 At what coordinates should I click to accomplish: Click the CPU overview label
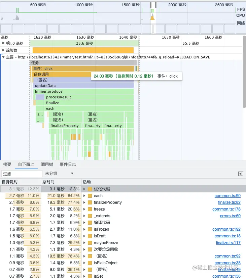[241, 15]
